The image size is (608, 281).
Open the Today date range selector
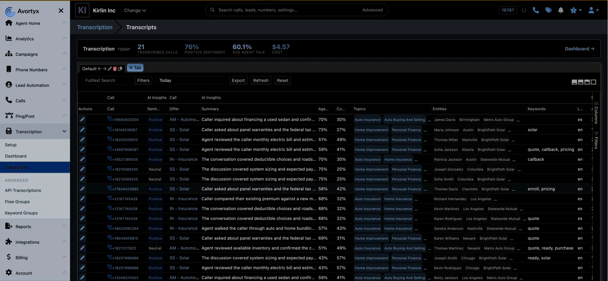point(191,80)
